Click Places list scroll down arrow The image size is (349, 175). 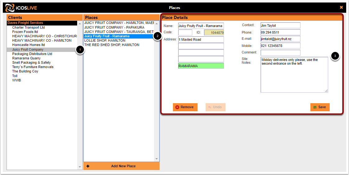156,159
